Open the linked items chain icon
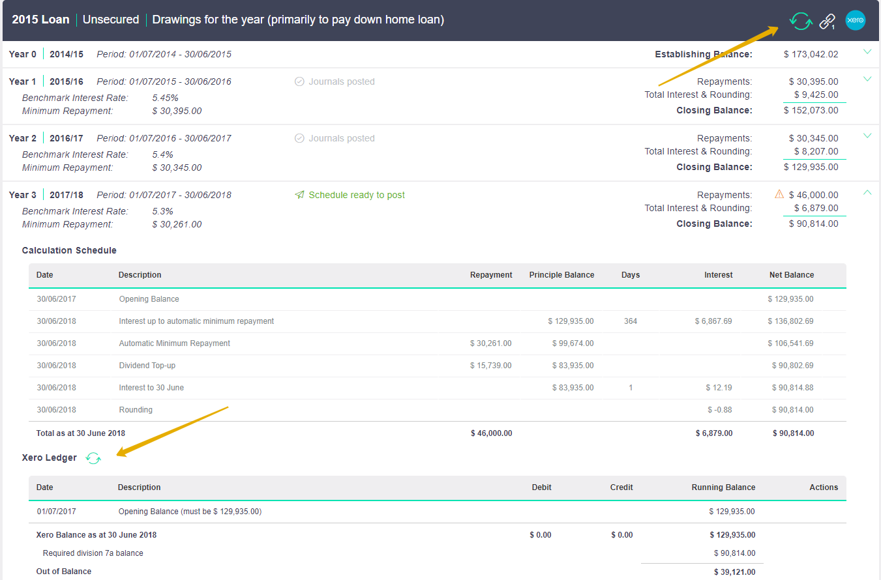 tap(828, 22)
